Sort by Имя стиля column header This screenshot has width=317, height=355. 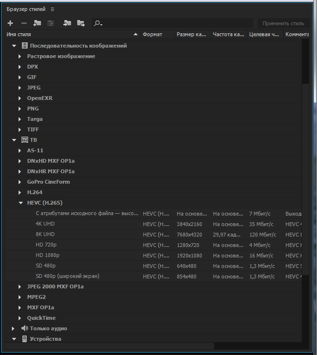click(x=72, y=34)
